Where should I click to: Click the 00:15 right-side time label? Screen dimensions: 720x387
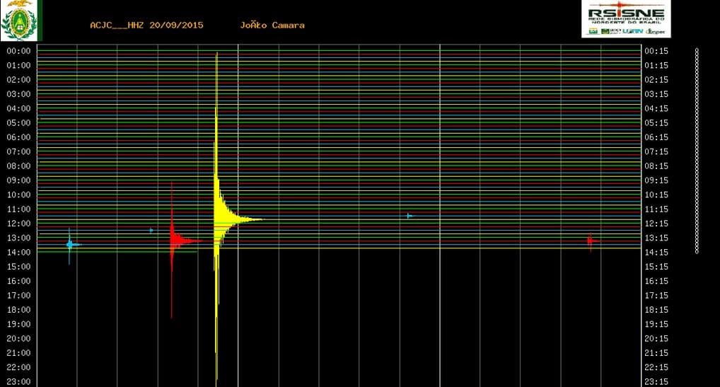[x=656, y=51]
